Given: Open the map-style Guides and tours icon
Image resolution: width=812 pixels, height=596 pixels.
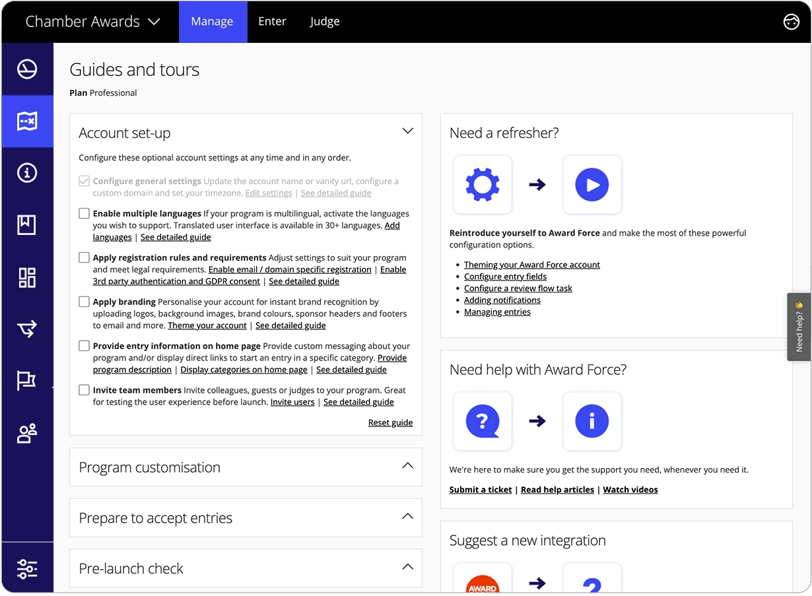Looking at the screenshot, I should (x=26, y=121).
